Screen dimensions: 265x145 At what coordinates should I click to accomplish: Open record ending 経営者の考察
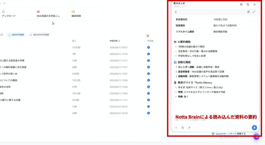[x=12, y=61]
